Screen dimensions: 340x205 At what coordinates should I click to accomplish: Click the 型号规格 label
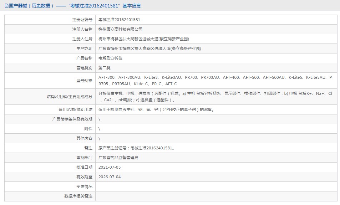point(84,81)
